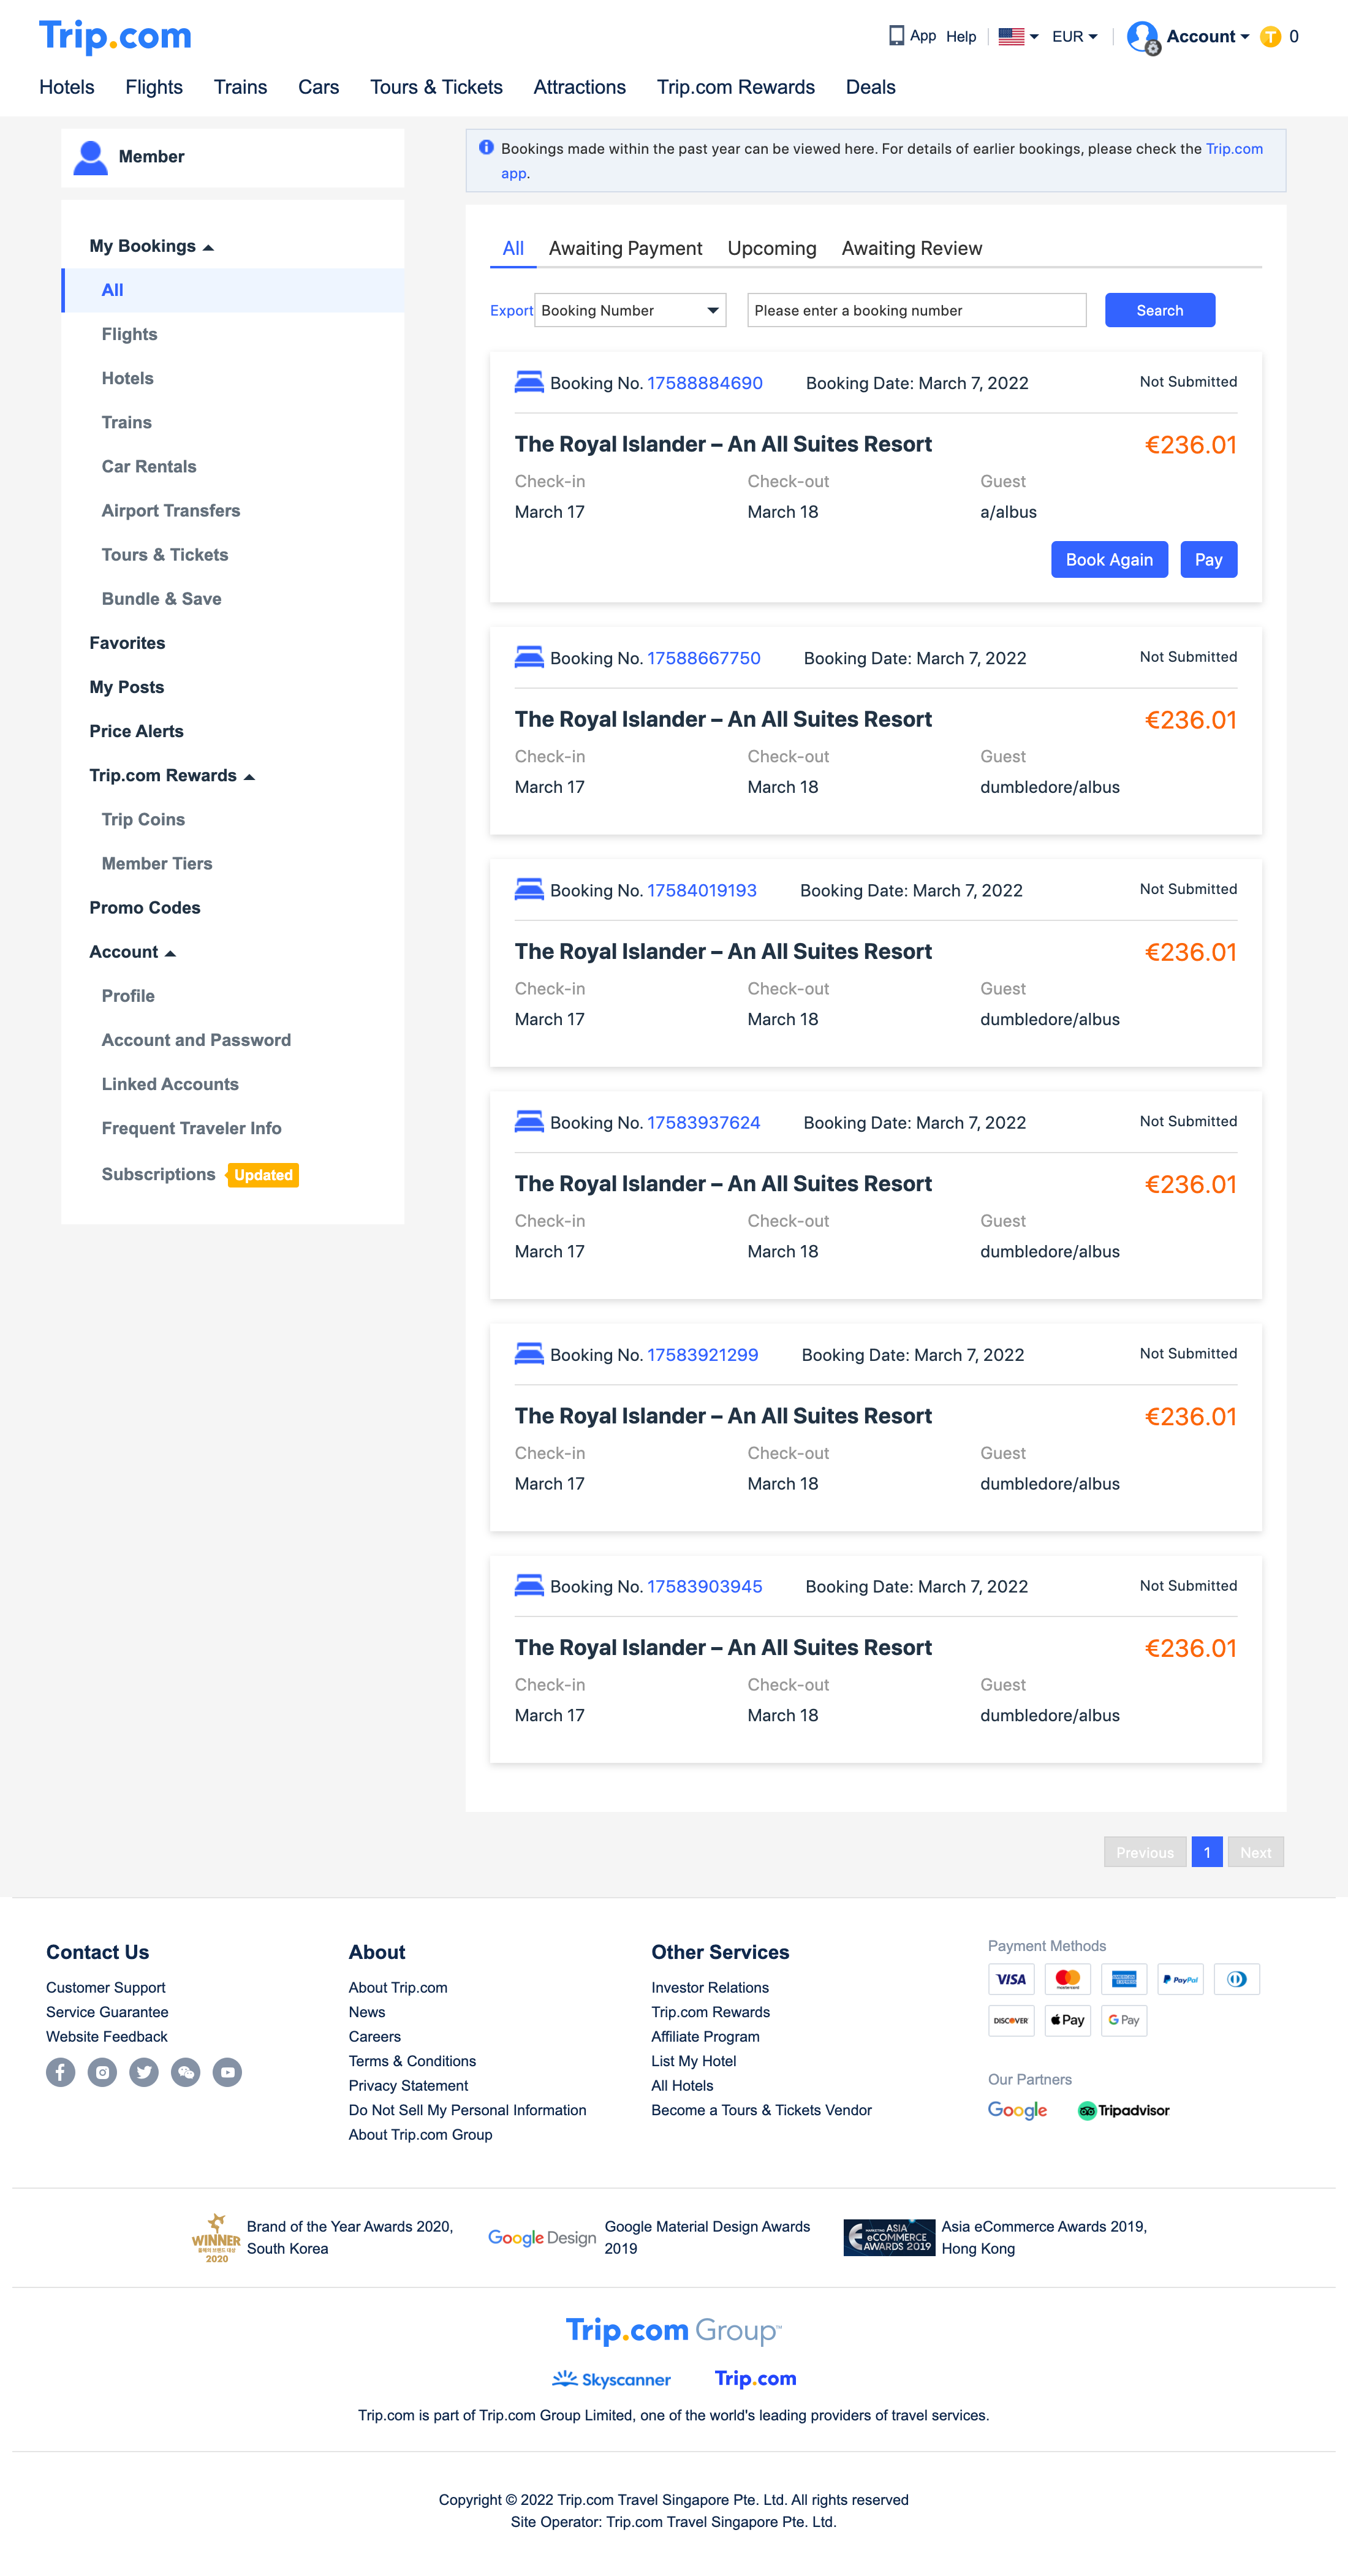Image resolution: width=1348 pixels, height=2576 pixels.
Task: Open the EUR currency dropdown
Action: [1073, 36]
